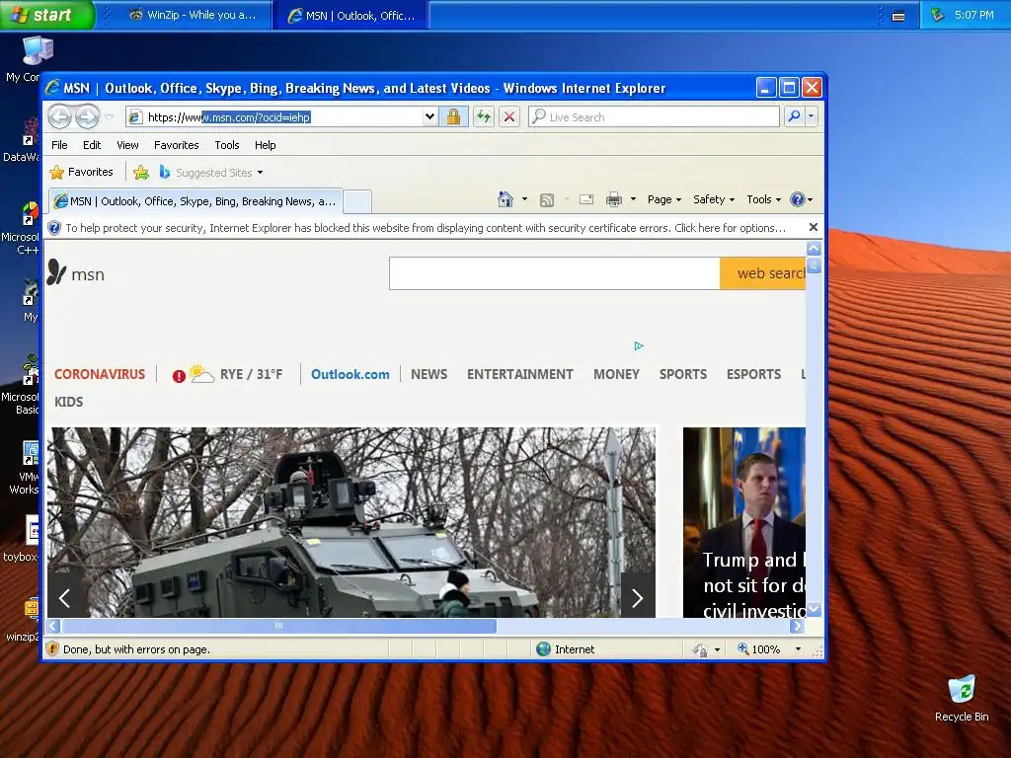
Task: Open the command bar Tools dropdown
Action: pyautogui.click(x=763, y=199)
